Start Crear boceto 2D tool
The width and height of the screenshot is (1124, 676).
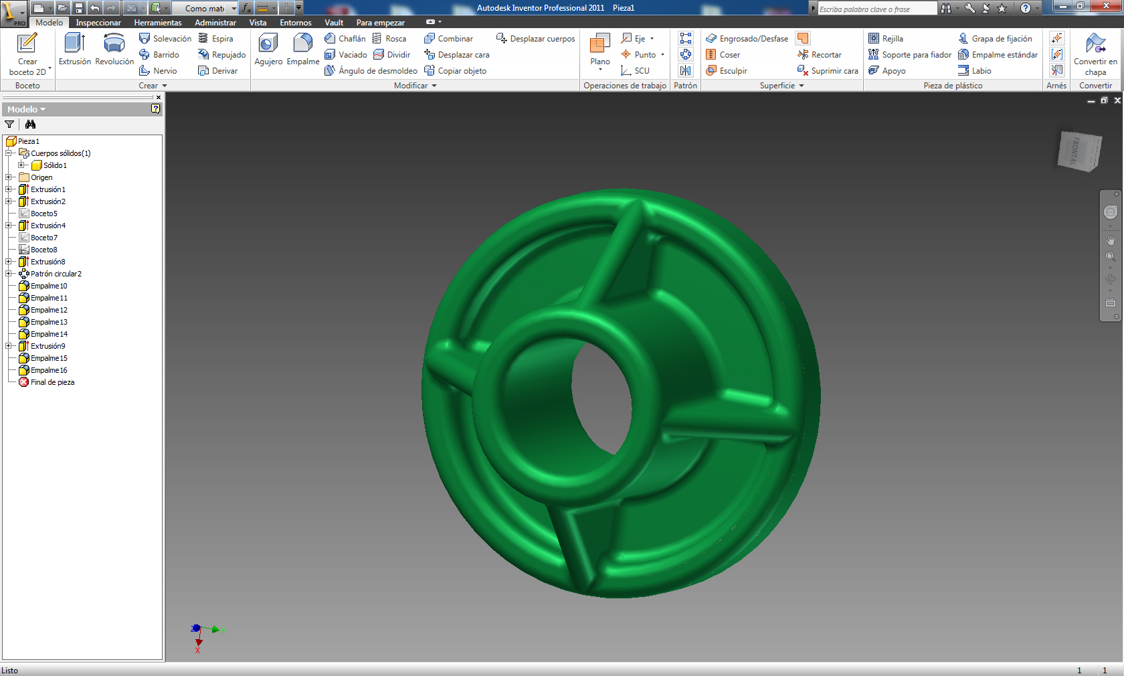pyautogui.click(x=27, y=54)
